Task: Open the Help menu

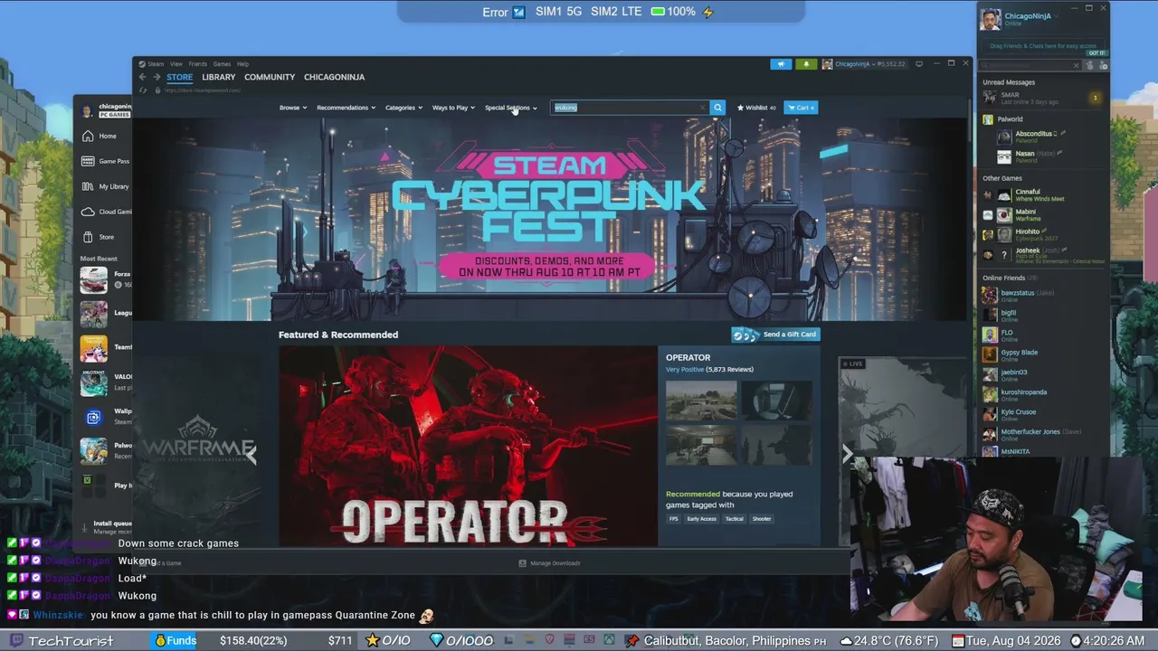Action: (x=242, y=64)
